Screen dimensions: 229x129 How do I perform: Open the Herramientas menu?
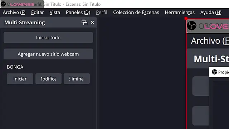pyautogui.click(x=180, y=13)
